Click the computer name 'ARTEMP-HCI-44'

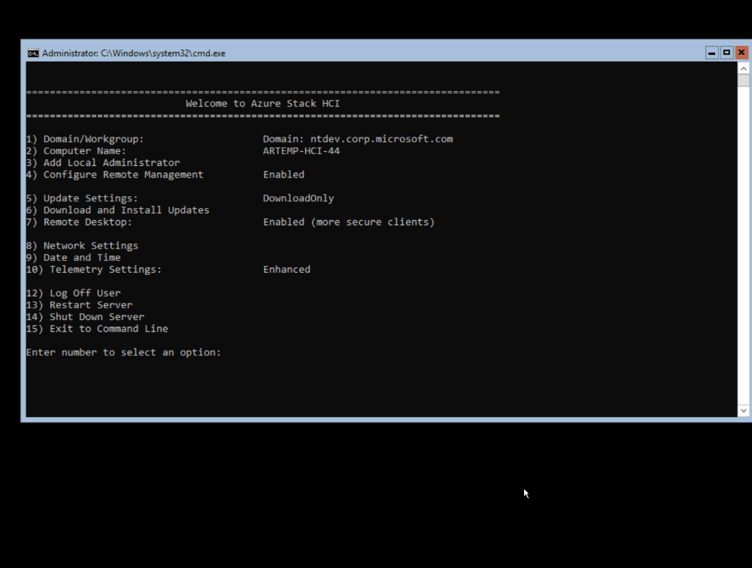(302, 151)
